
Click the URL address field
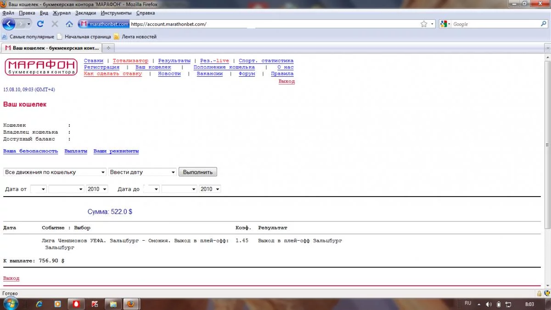tap(274, 24)
